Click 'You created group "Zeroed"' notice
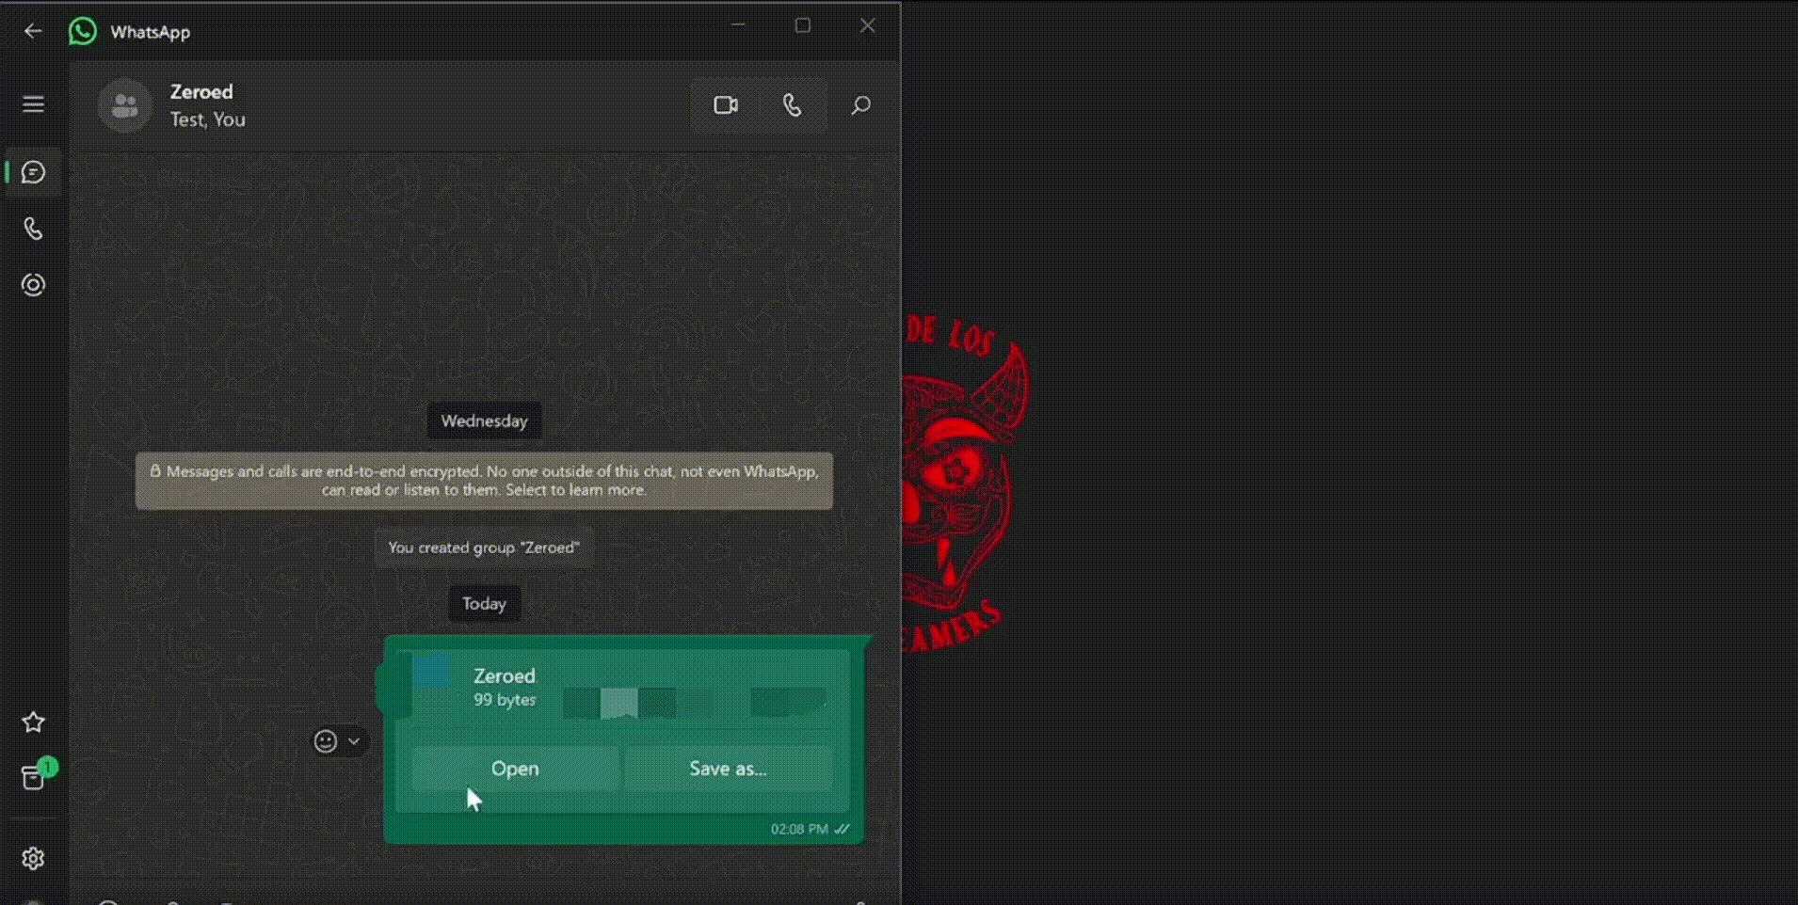The image size is (1798, 905). (x=484, y=548)
